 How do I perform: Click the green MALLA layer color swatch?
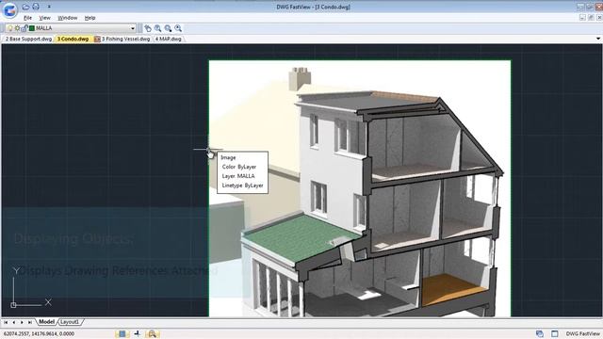[x=32, y=28]
